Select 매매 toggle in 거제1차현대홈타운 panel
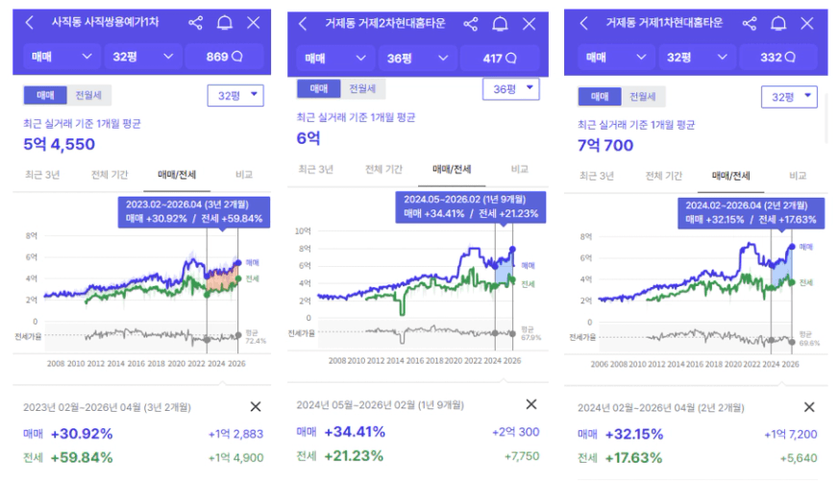Screen dimensions: 838x482 599,97
